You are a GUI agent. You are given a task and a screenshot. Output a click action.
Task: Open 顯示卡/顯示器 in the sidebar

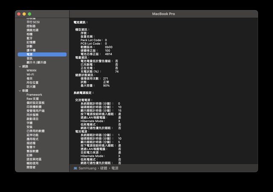click(36, 62)
